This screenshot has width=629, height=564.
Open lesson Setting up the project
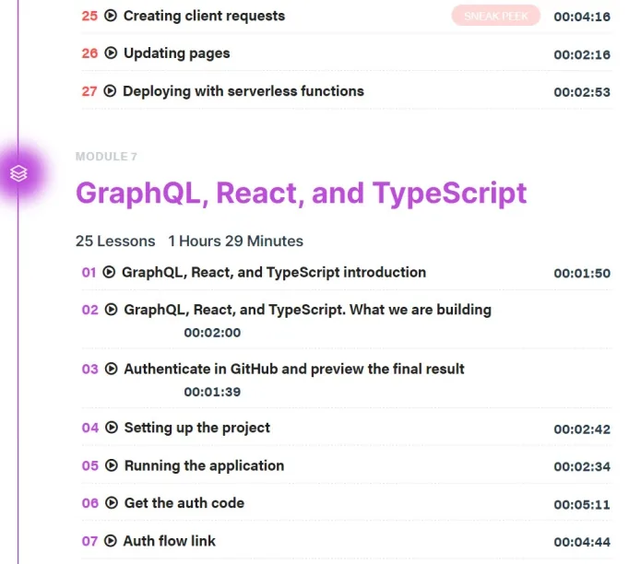pyautogui.click(x=197, y=428)
